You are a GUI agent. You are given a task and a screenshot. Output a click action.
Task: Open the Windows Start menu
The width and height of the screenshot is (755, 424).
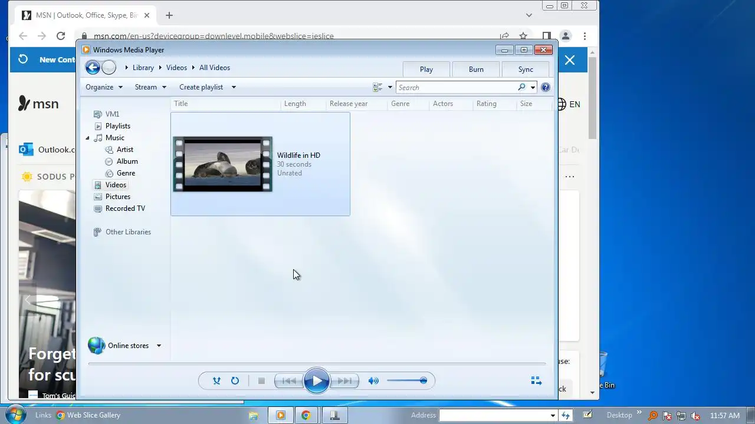15,415
